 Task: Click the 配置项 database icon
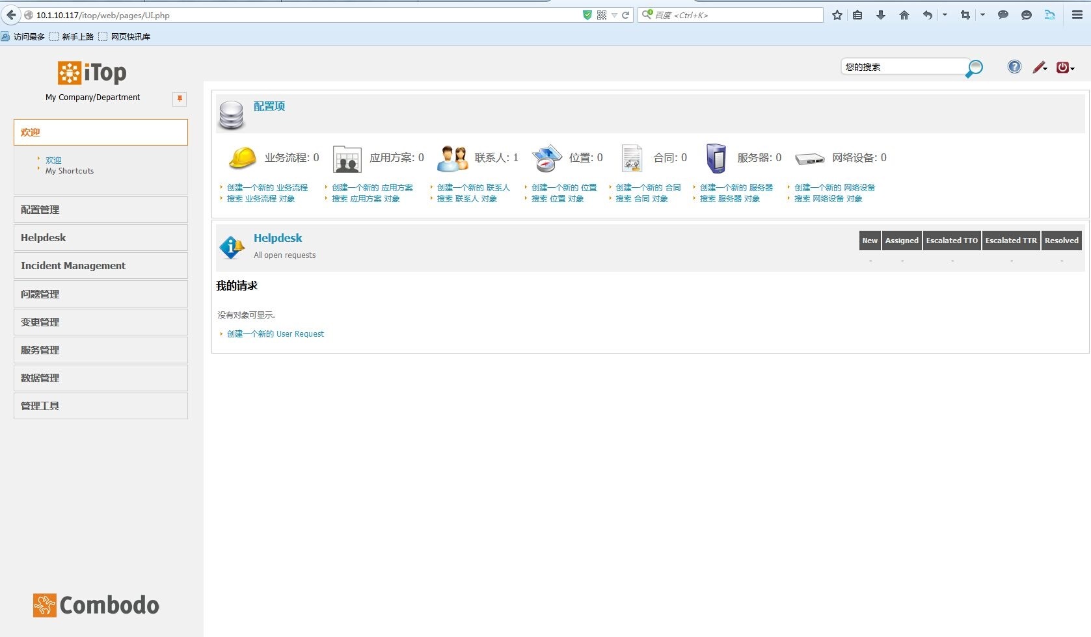coord(231,114)
